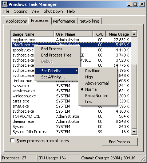Set priority to AboveNormal
Screen dimensions: 147x163
pos(97,83)
